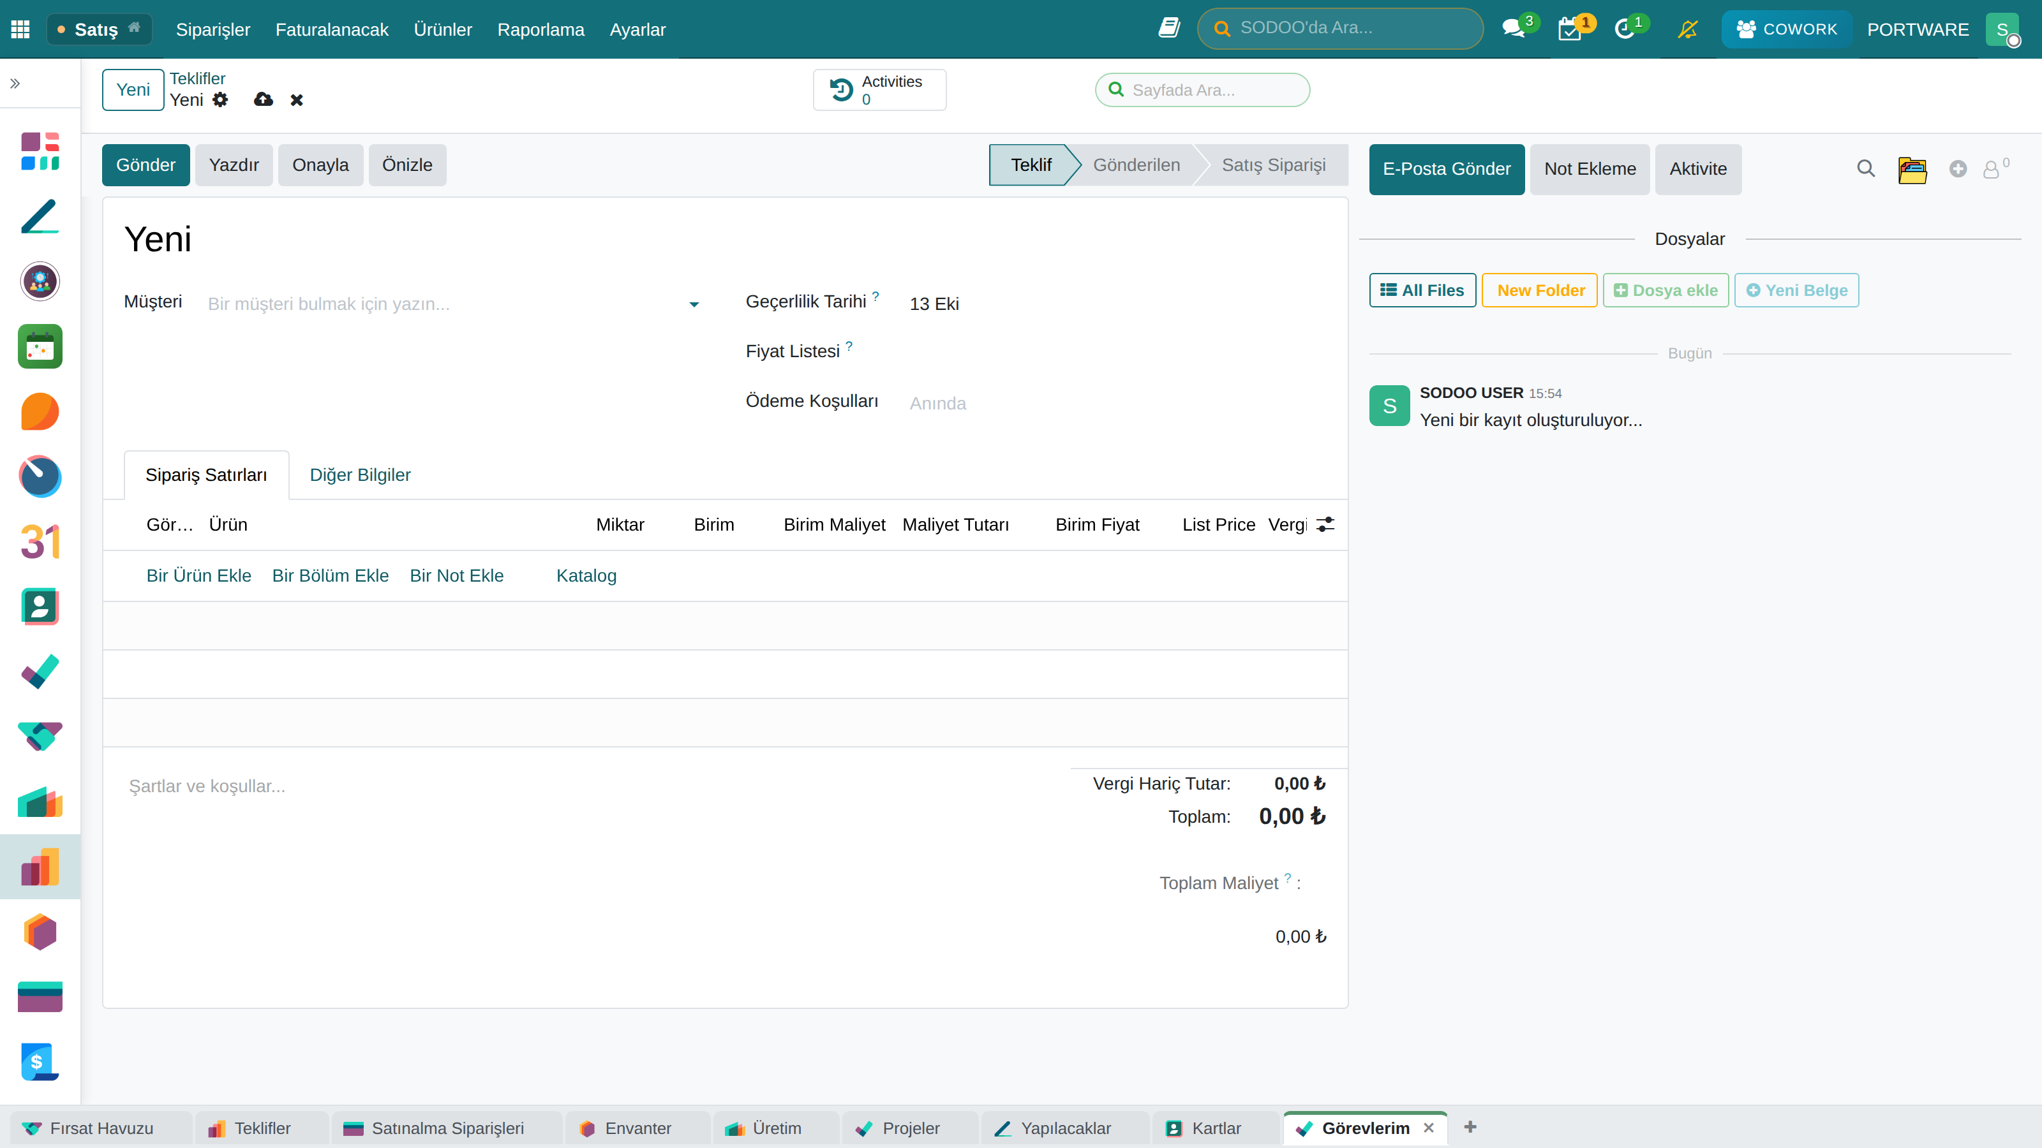2042x1148 pixels.
Task: Open column settings adjust icon in order lines
Action: pyautogui.click(x=1325, y=524)
